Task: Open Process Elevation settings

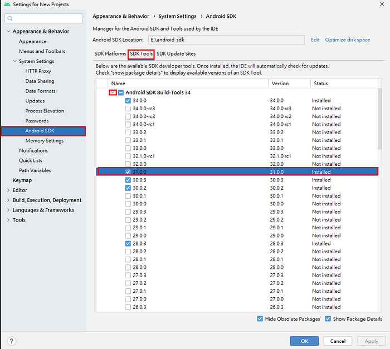Action: click(45, 111)
